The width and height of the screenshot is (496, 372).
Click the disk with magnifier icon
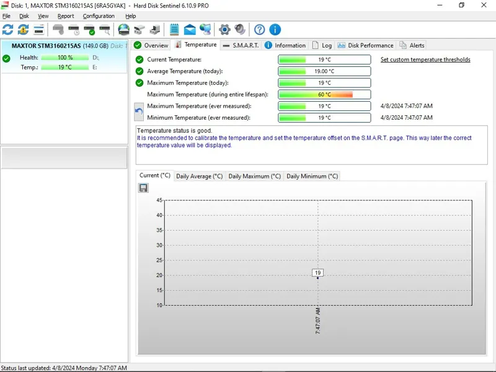click(105, 30)
